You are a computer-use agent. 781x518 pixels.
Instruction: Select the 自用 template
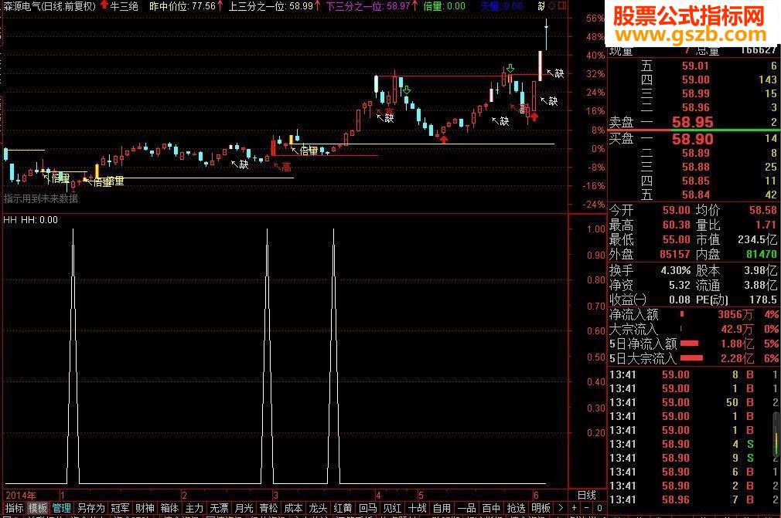click(x=442, y=508)
